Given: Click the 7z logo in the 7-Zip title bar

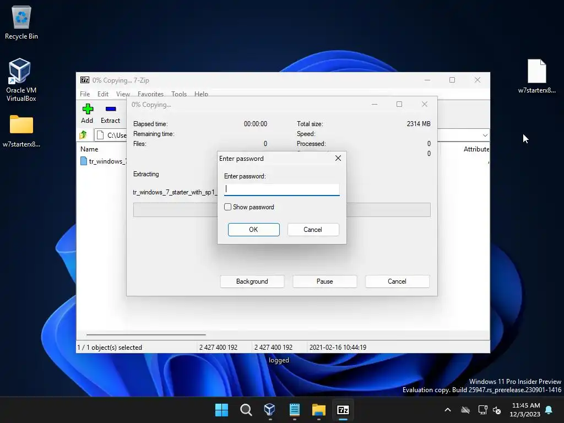Looking at the screenshot, I should [85, 80].
